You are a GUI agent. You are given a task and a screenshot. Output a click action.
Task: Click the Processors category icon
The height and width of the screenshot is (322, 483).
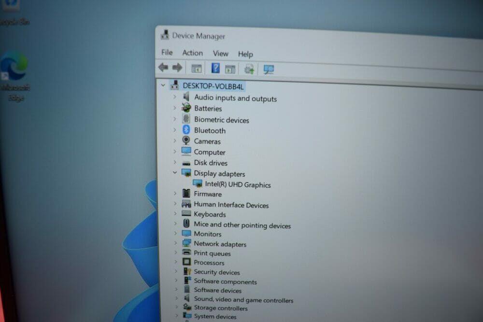186,262
